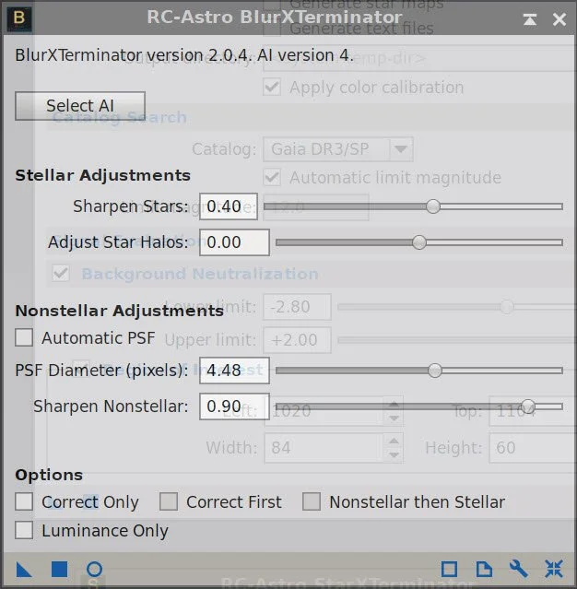Click the Lower limit field in background window
This screenshot has height=589, width=577.
pyautogui.click(x=297, y=307)
